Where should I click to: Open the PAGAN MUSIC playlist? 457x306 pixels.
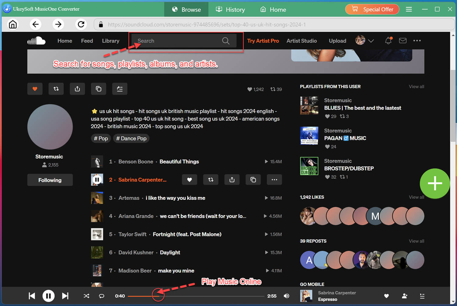tap(345, 138)
